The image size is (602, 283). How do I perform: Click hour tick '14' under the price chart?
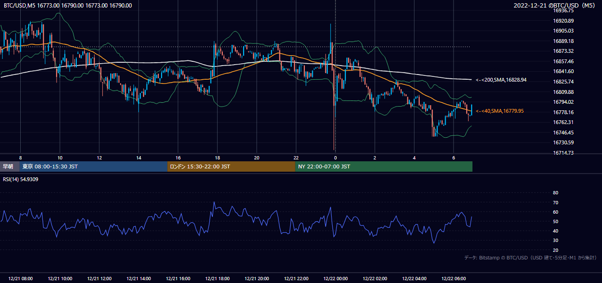click(x=138, y=158)
